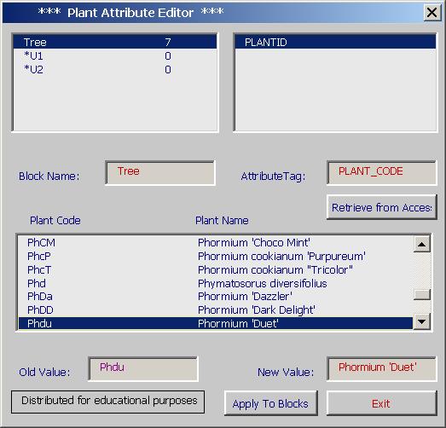This screenshot has height=428, width=446.
Task: Select PhDD Phormium 'Dark Delight' row
Action: (x=215, y=310)
